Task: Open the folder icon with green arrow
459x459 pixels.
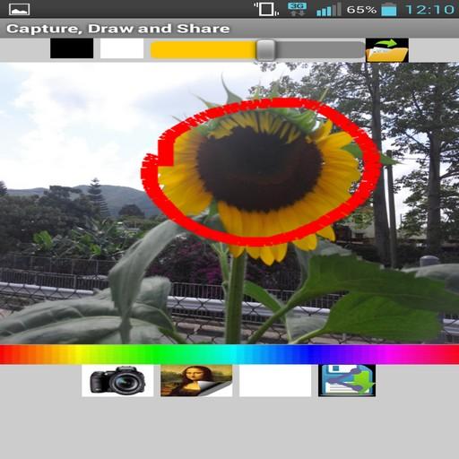Action: [387, 50]
